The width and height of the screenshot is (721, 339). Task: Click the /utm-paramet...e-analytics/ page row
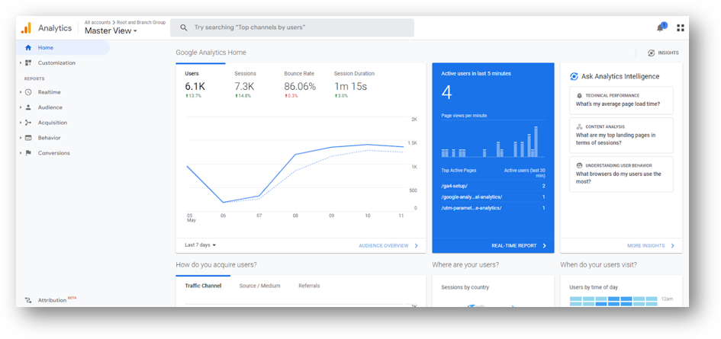click(493, 208)
